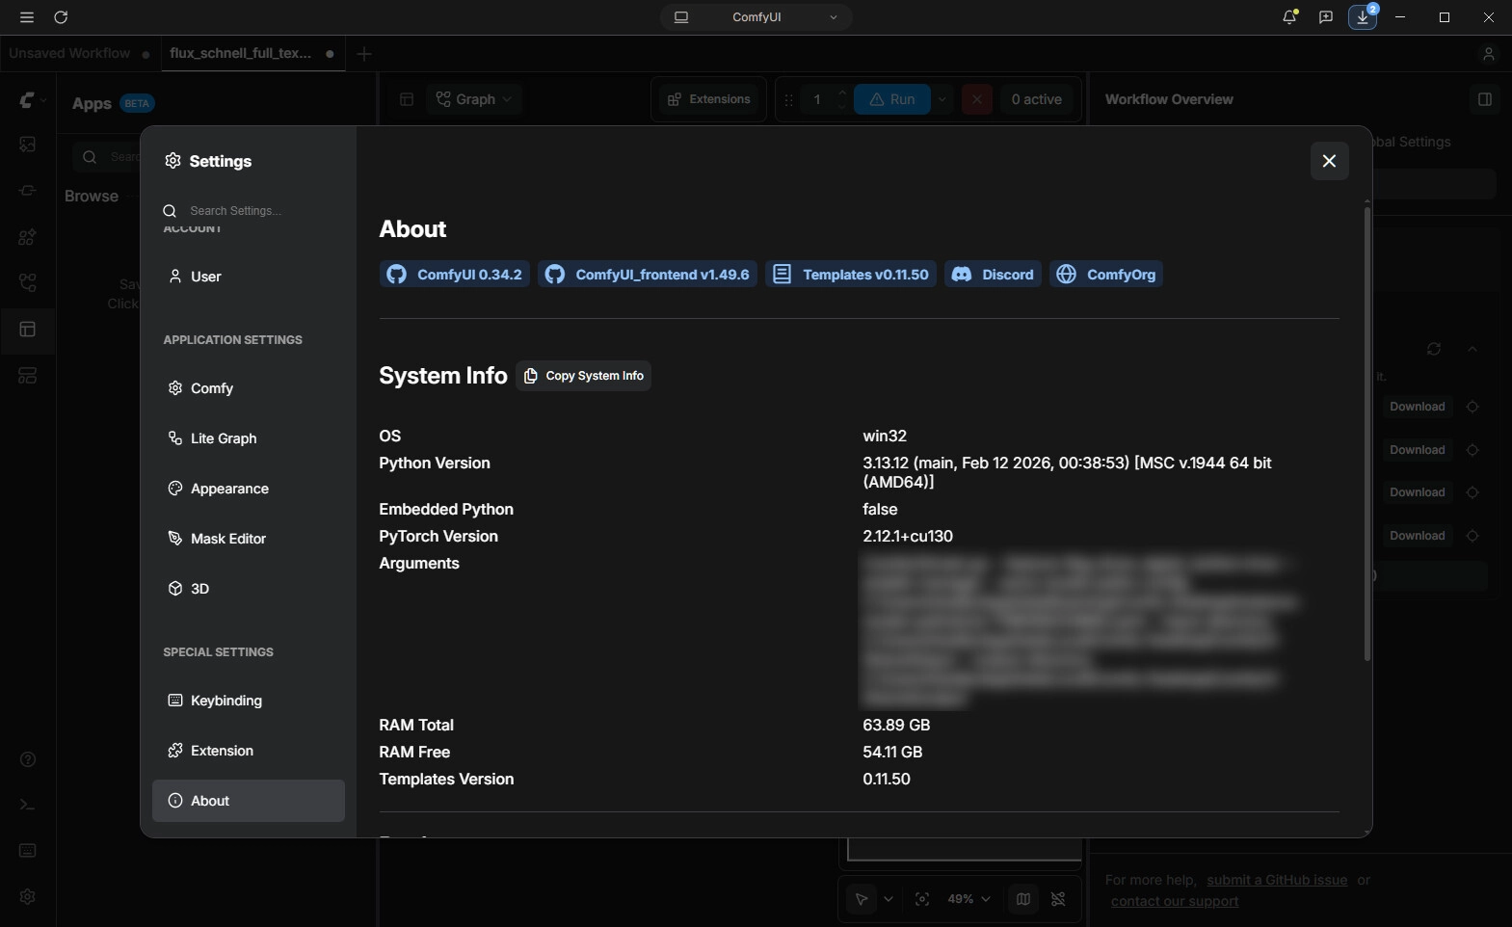Switch to flux_schnell_full_tex tab
Image resolution: width=1512 pixels, height=927 pixels.
(x=252, y=54)
